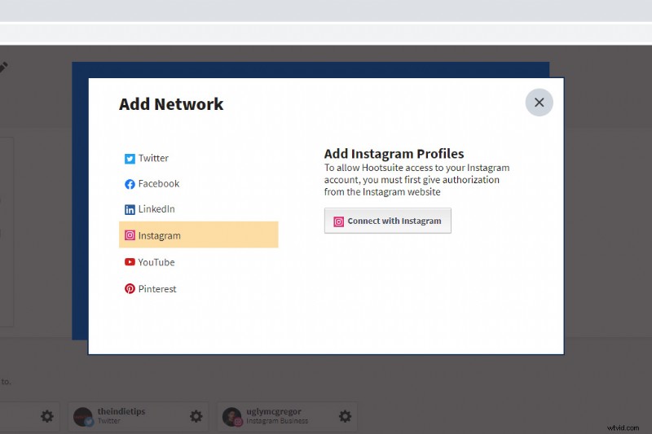Click the theindietips account name
Screen dimensions: 652x434
[121, 411]
